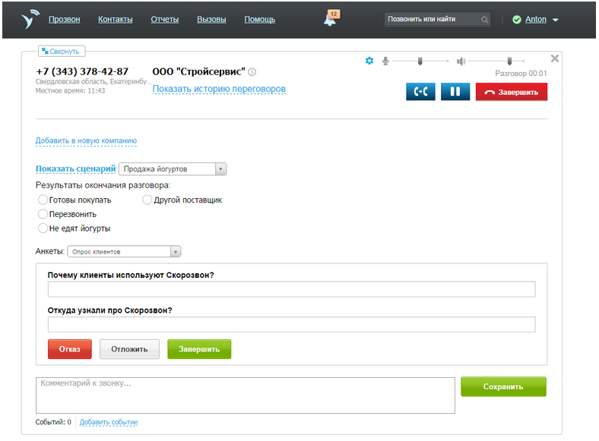The height and width of the screenshot is (441, 599).
Task: Click the company name ООО "Стройсервис"
Action: [x=198, y=71]
